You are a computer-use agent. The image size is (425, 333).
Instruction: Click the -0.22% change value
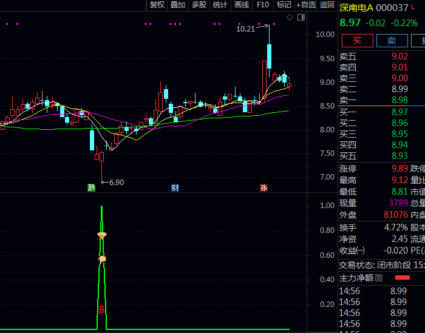click(x=404, y=23)
